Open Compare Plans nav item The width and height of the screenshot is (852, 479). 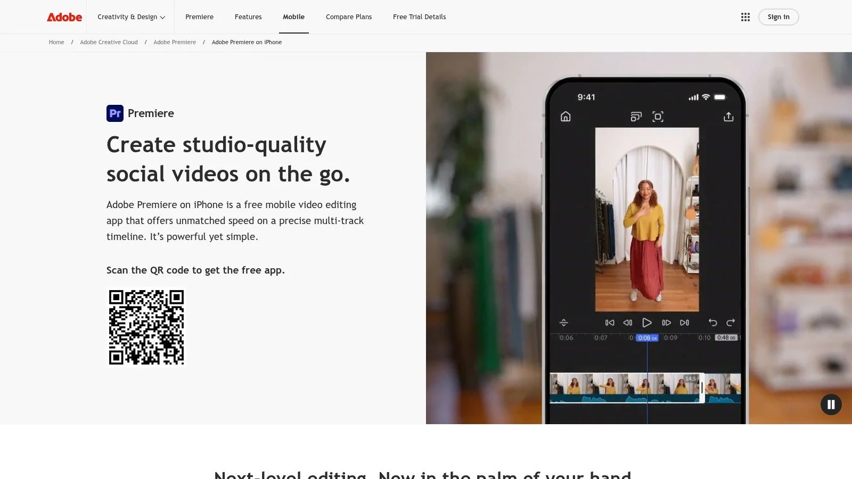pyautogui.click(x=349, y=17)
